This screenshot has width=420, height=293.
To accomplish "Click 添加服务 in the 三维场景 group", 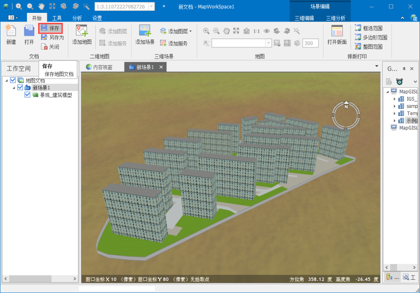I will pyautogui.click(x=173, y=44).
